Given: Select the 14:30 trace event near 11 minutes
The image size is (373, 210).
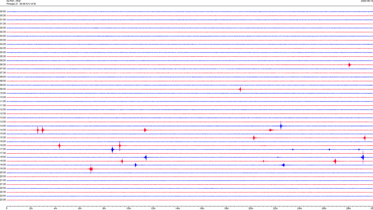Looking at the screenshot, I should (145, 130).
